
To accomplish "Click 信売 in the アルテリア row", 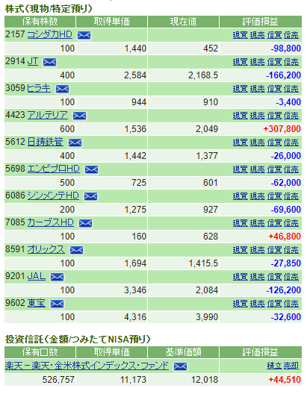I will click(x=291, y=116).
